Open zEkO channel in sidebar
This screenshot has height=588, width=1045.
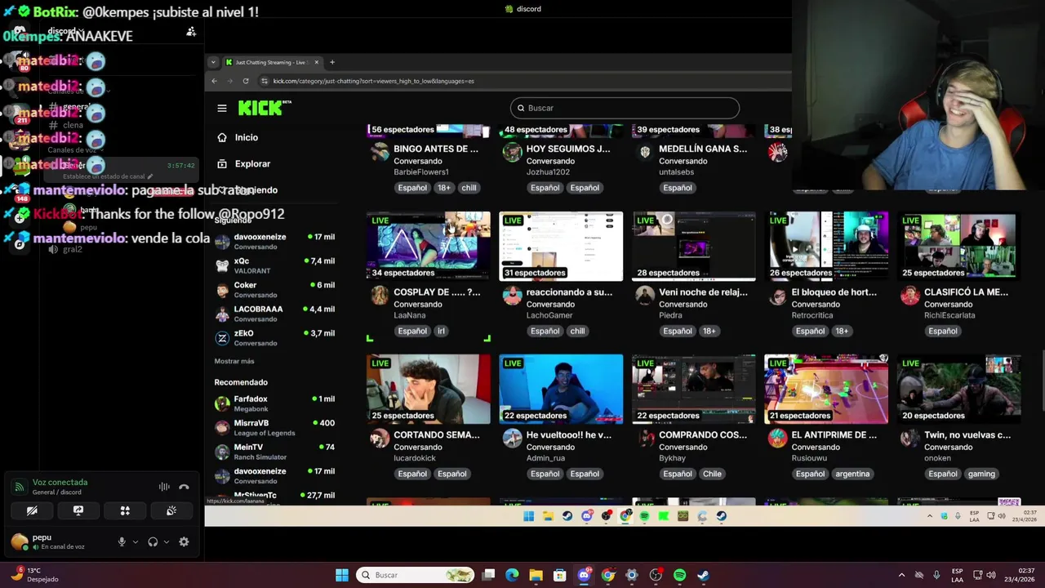[x=274, y=338]
